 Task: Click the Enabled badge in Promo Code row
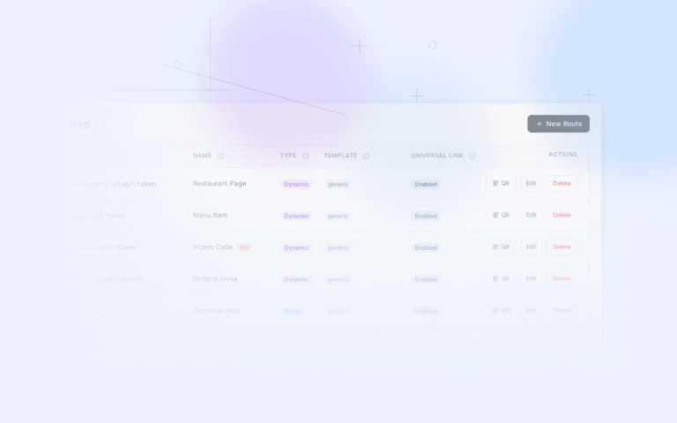[x=426, y=248]
